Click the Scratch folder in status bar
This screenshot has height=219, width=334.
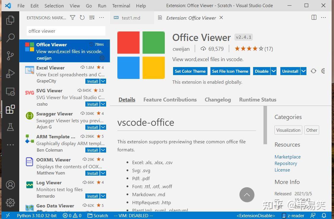98,216
